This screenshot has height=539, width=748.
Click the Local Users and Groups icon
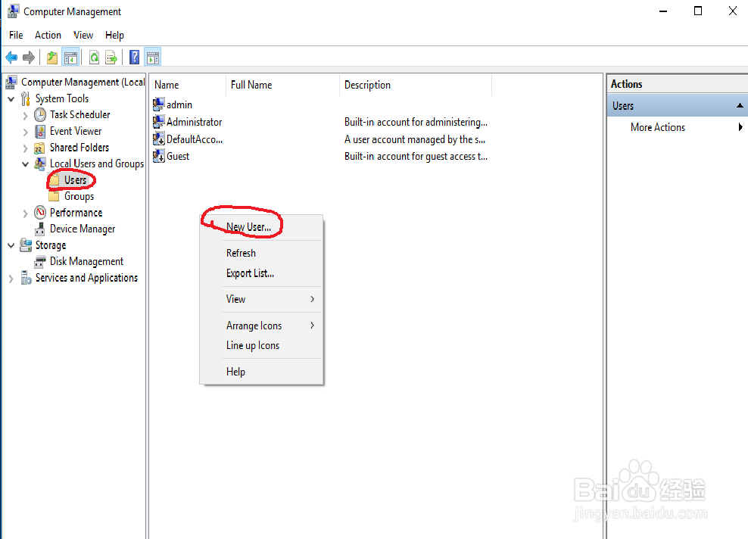pyautogui.click(x=40, y=164)
